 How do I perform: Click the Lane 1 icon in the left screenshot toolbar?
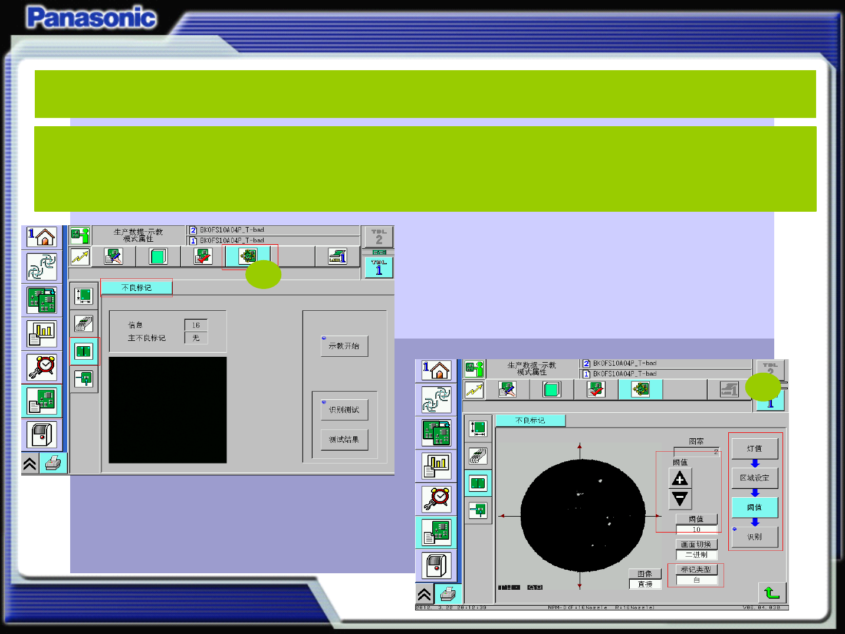pos(337,257)
